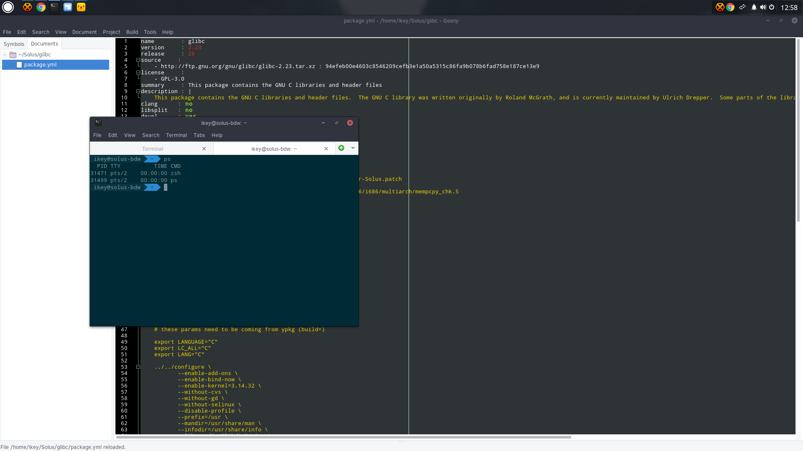Minimize the Geany window
Image resolution: width=803 pixels, height=451 pixels.
[x=768, y=20]
